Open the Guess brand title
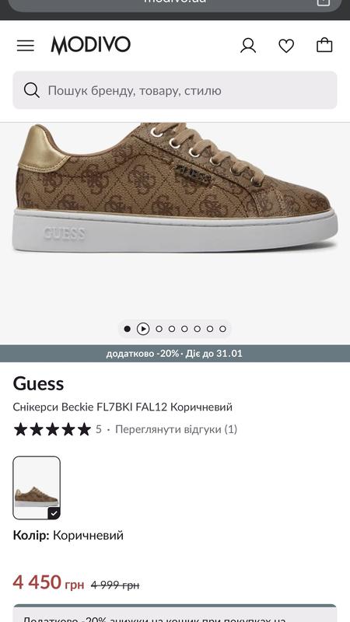Screen dimensions: 350x622 [38, 383]
